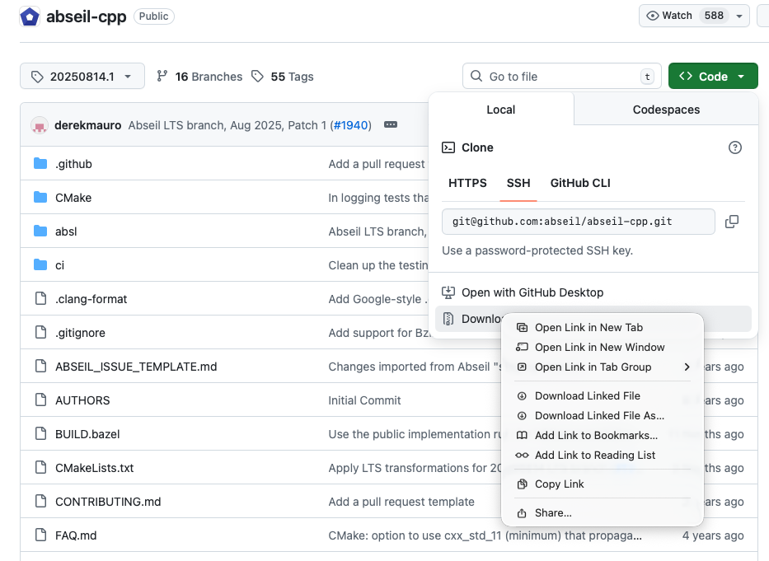Open the branch selector 20250814.1 dropdown

coord(82,77)
